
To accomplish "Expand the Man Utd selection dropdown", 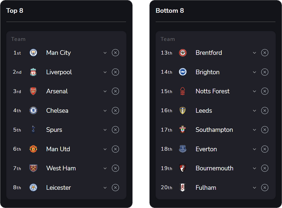I will click(x=105, y=149).
